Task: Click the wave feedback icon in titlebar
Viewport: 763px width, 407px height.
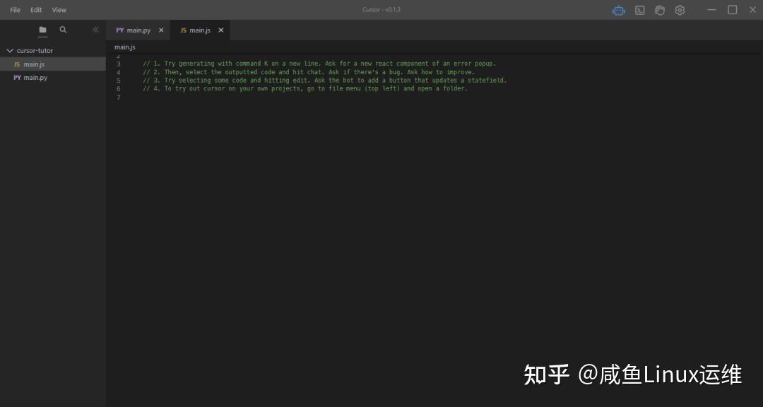Action: point(659,10)
